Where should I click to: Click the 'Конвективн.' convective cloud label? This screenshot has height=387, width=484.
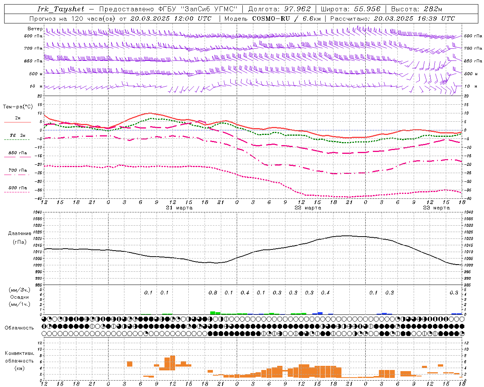20,353
